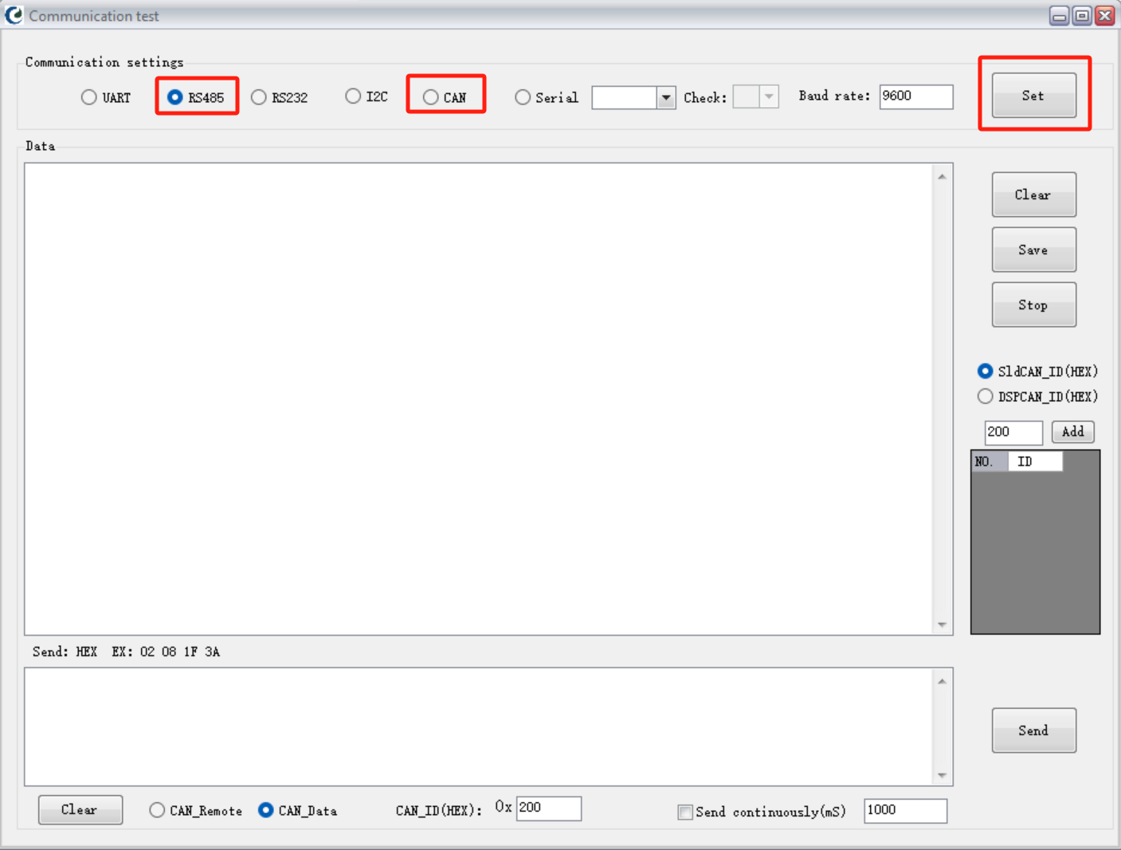Click the app icon in title bar
This screenshot has width=1121, height=850.
click(x=14, y=15)
